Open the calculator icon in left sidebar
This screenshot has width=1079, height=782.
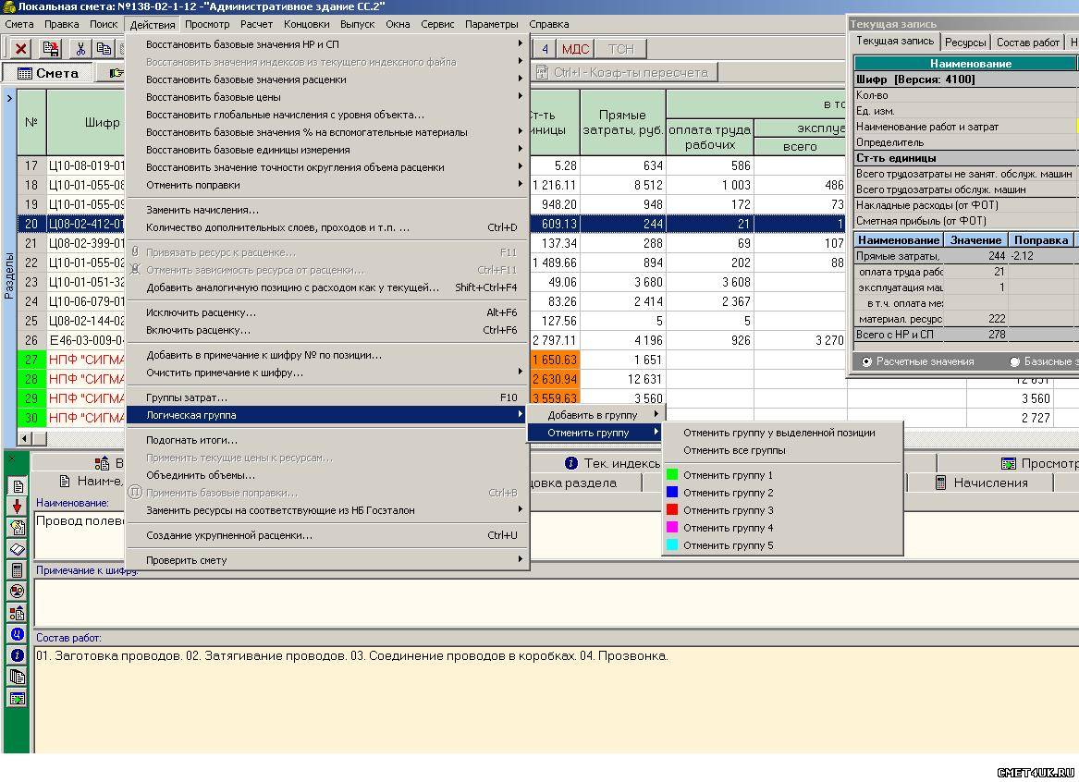click(x=17, y=570)
